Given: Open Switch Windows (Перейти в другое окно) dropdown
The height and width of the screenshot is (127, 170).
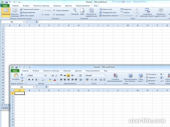Looking at the screenshot, I should [161, 12].
